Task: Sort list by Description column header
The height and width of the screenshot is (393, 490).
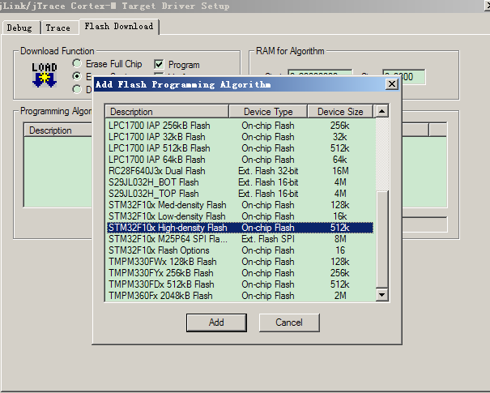Action: [167, 111]
